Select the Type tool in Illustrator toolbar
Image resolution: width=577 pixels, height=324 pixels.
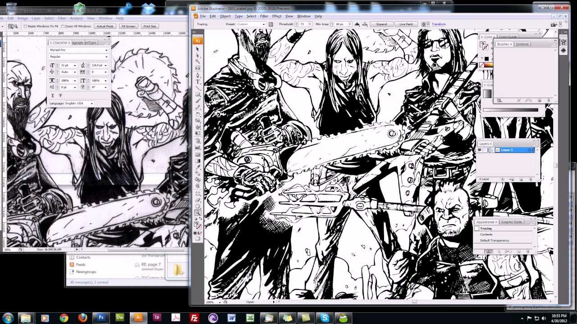197,81
